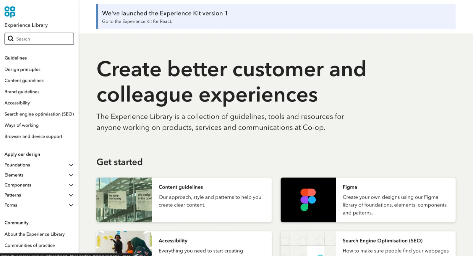Screen dimensions: 473x256
Task: Select Elements menu label
Action: click(14, 175)
